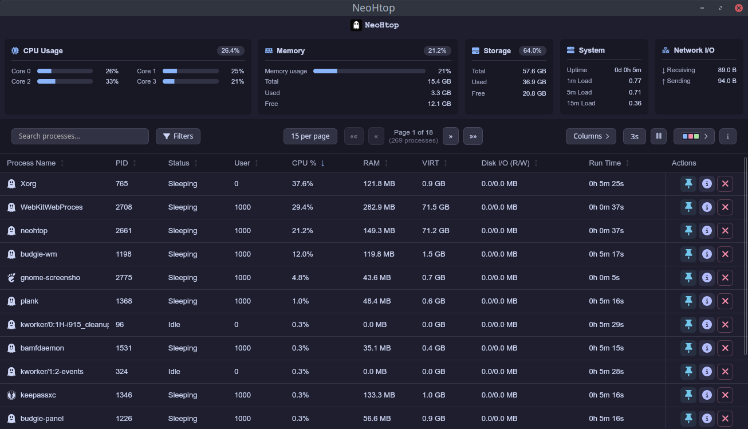Viewport: 748px width, 429px height.
Task: Pin the budgie-wm process
Action: (688, 254)
